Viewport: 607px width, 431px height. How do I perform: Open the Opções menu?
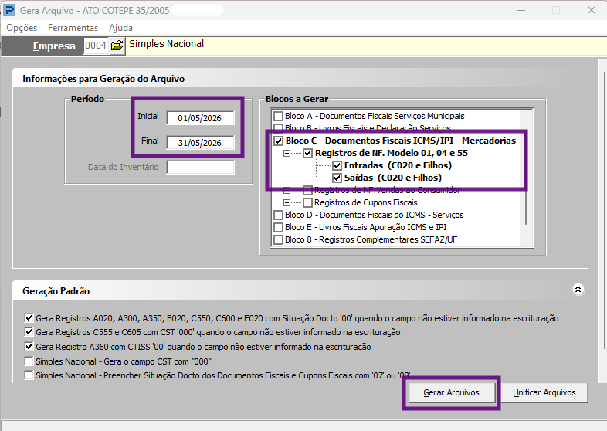tap(22, 28)
